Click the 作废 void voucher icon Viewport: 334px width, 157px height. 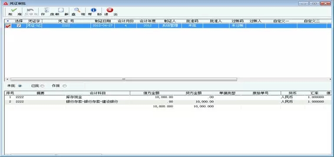click(x=46, y=10)
